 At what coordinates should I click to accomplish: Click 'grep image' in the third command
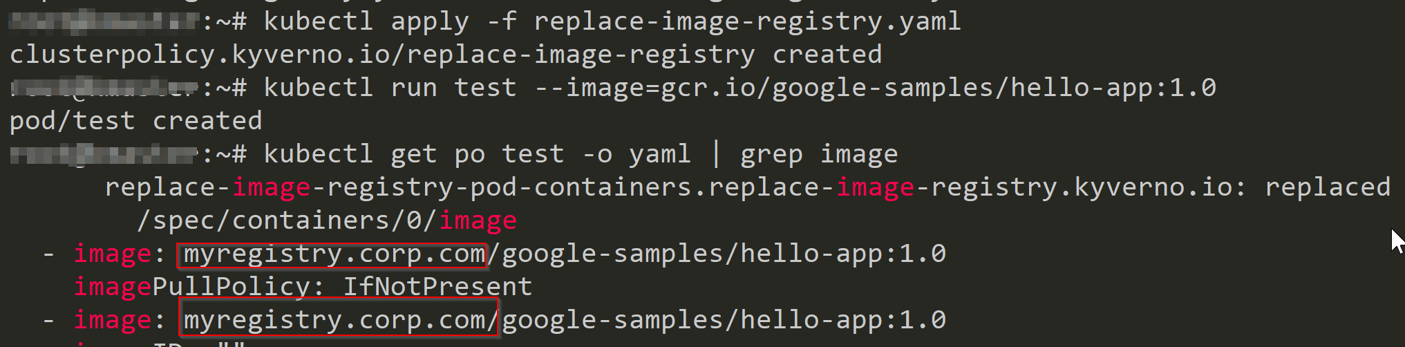(x=819, y=154)
